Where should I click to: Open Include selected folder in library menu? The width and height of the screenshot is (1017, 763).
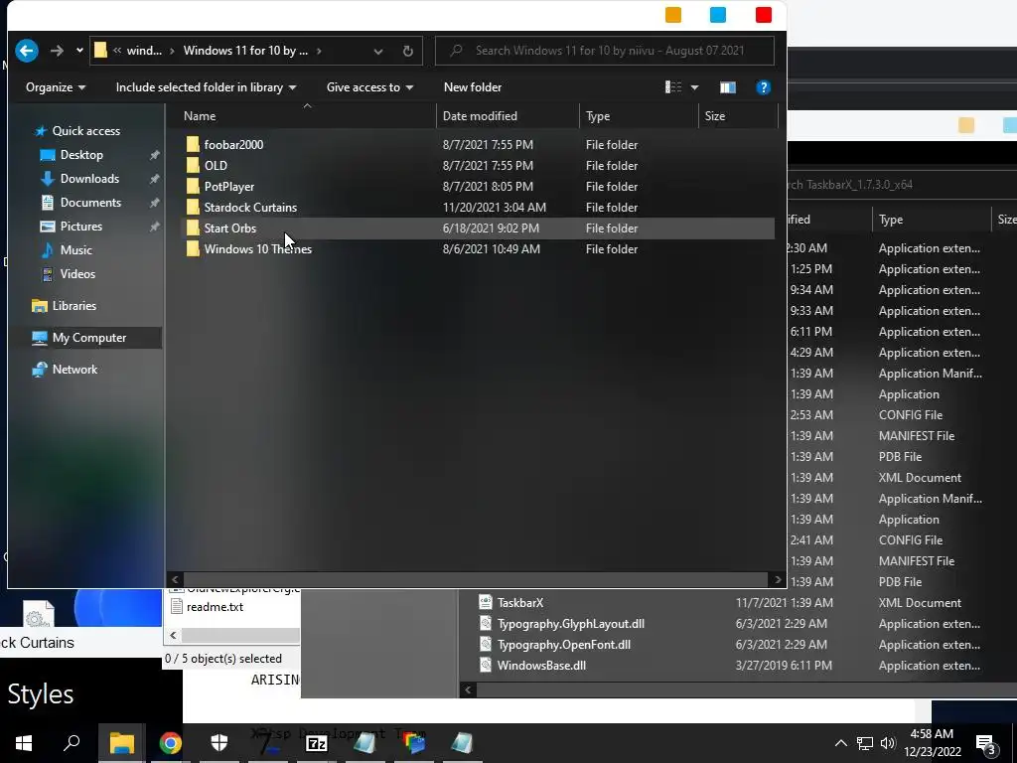click(x=207, y=87)
